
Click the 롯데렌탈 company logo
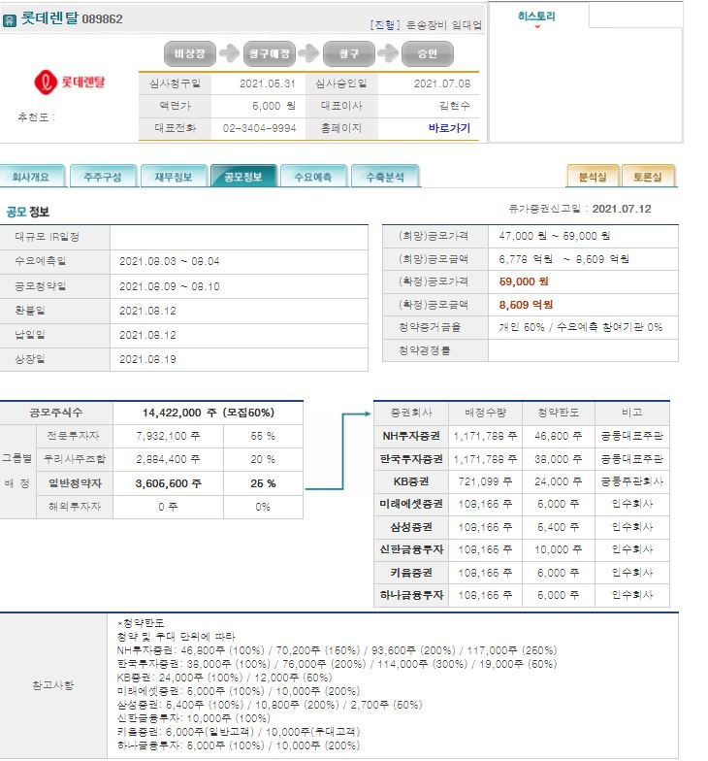(x=70, y=82)
